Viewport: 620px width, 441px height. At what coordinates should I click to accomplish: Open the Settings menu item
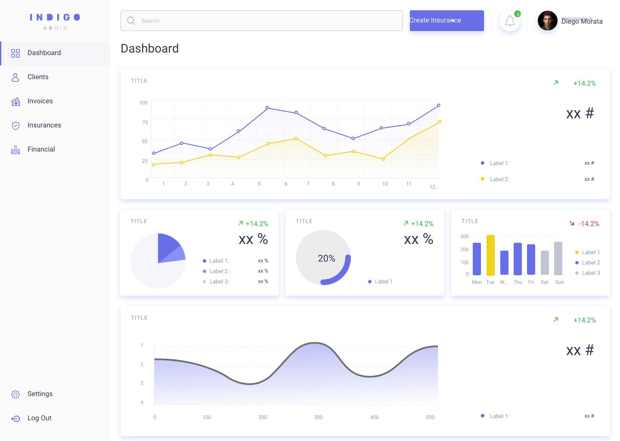55,394
